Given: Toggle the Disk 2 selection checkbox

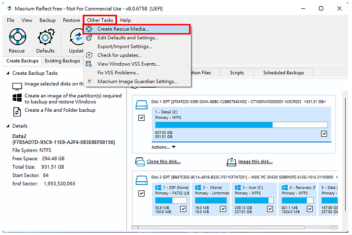Looking at the screenshot, I should pos(142,193).
